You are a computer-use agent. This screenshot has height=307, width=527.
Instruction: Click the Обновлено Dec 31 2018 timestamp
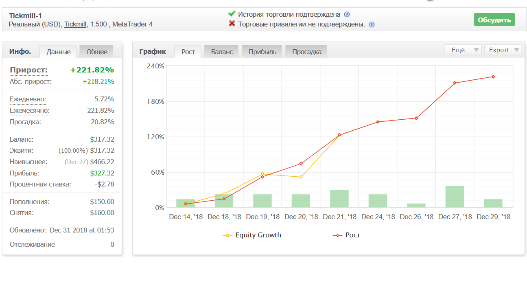(82, 230)
